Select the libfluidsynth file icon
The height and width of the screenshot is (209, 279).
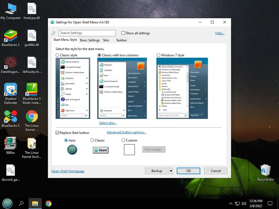[x=32, y=65]
